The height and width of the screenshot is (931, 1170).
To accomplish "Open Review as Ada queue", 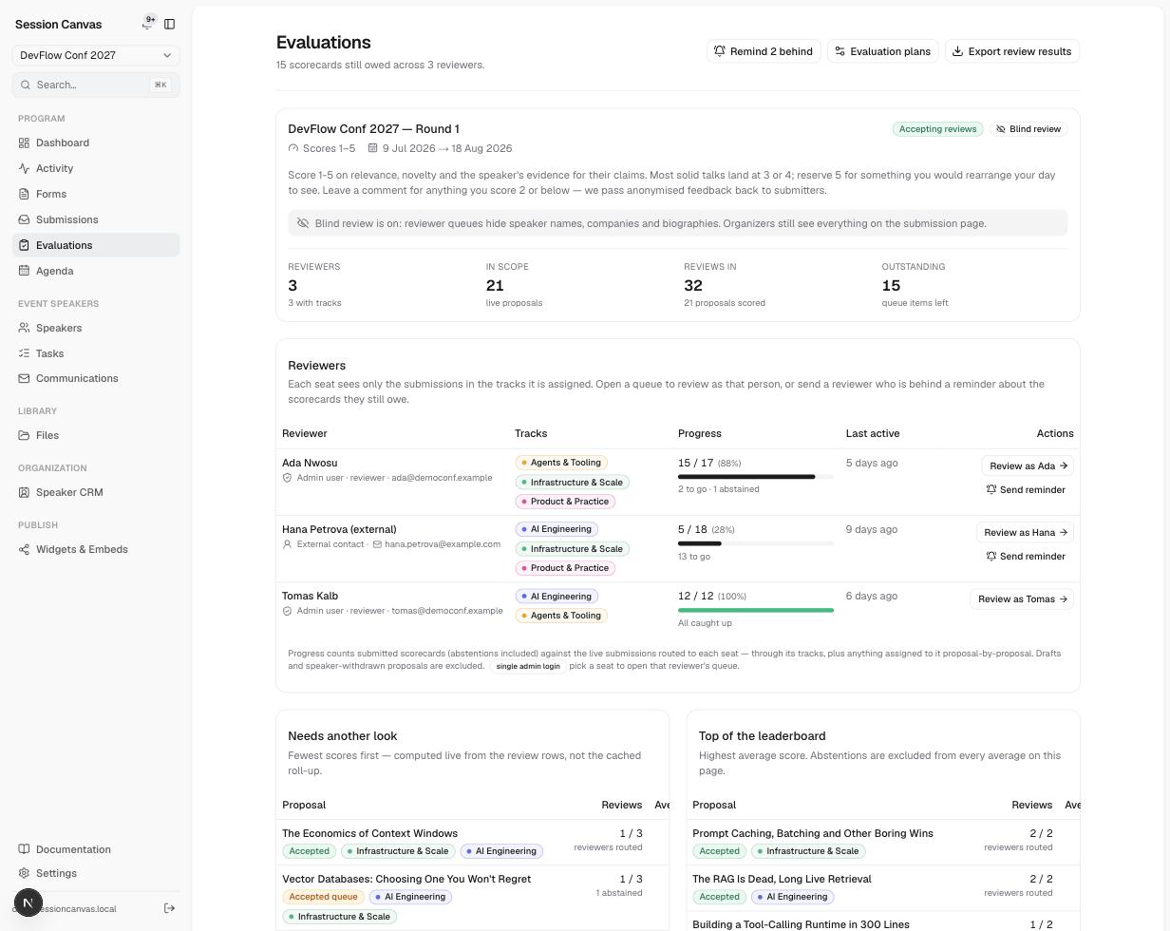I will (x=1028, y=465).
